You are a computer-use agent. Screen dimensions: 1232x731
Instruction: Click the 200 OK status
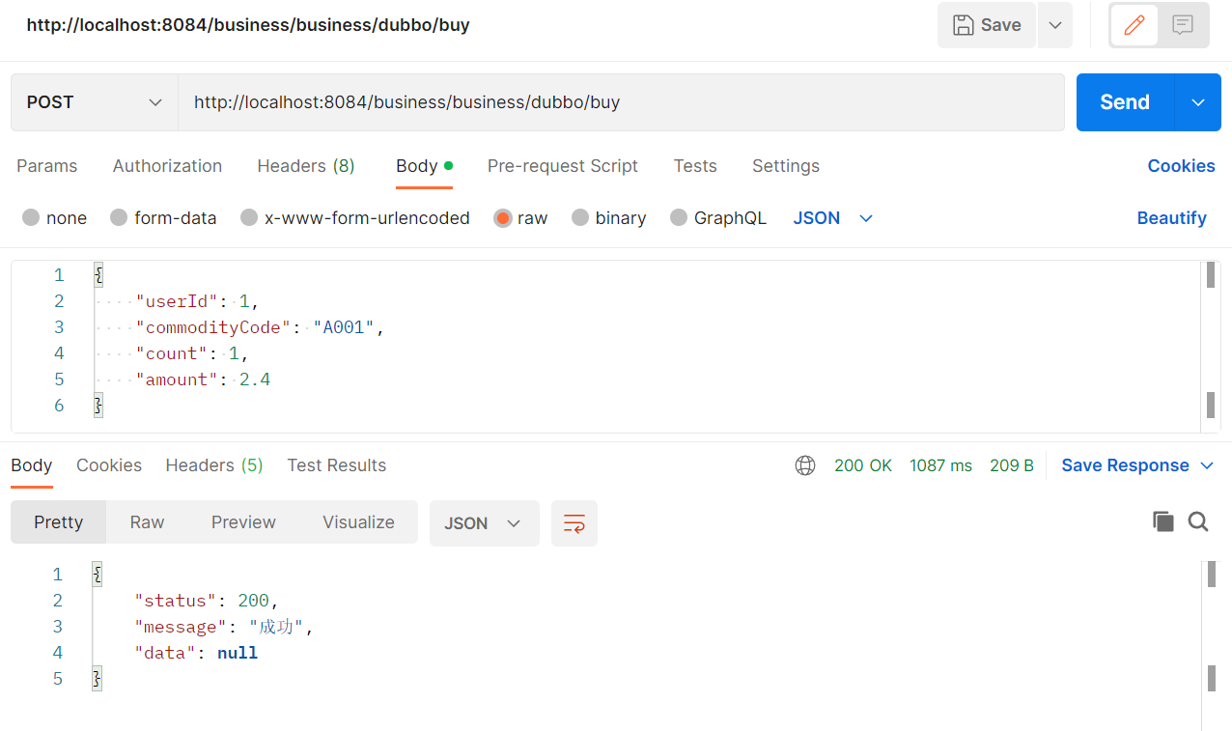point(863,465)
